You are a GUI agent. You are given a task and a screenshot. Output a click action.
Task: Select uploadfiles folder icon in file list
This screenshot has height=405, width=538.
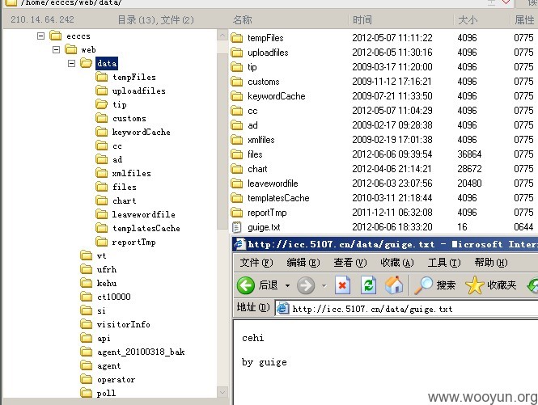(237, 52)
